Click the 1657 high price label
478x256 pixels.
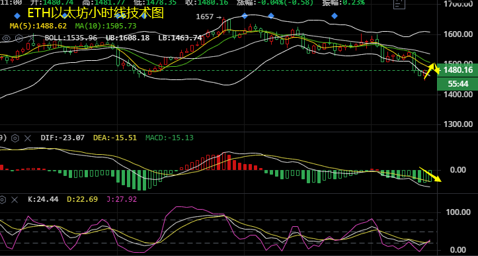coord(204,17)
